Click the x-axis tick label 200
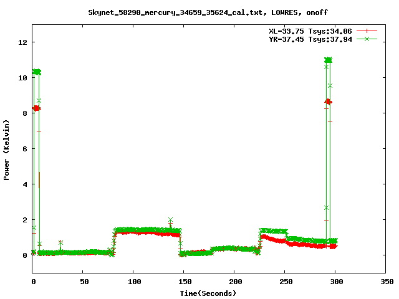This screenshot has width=399, height=299. click(236, 282)
